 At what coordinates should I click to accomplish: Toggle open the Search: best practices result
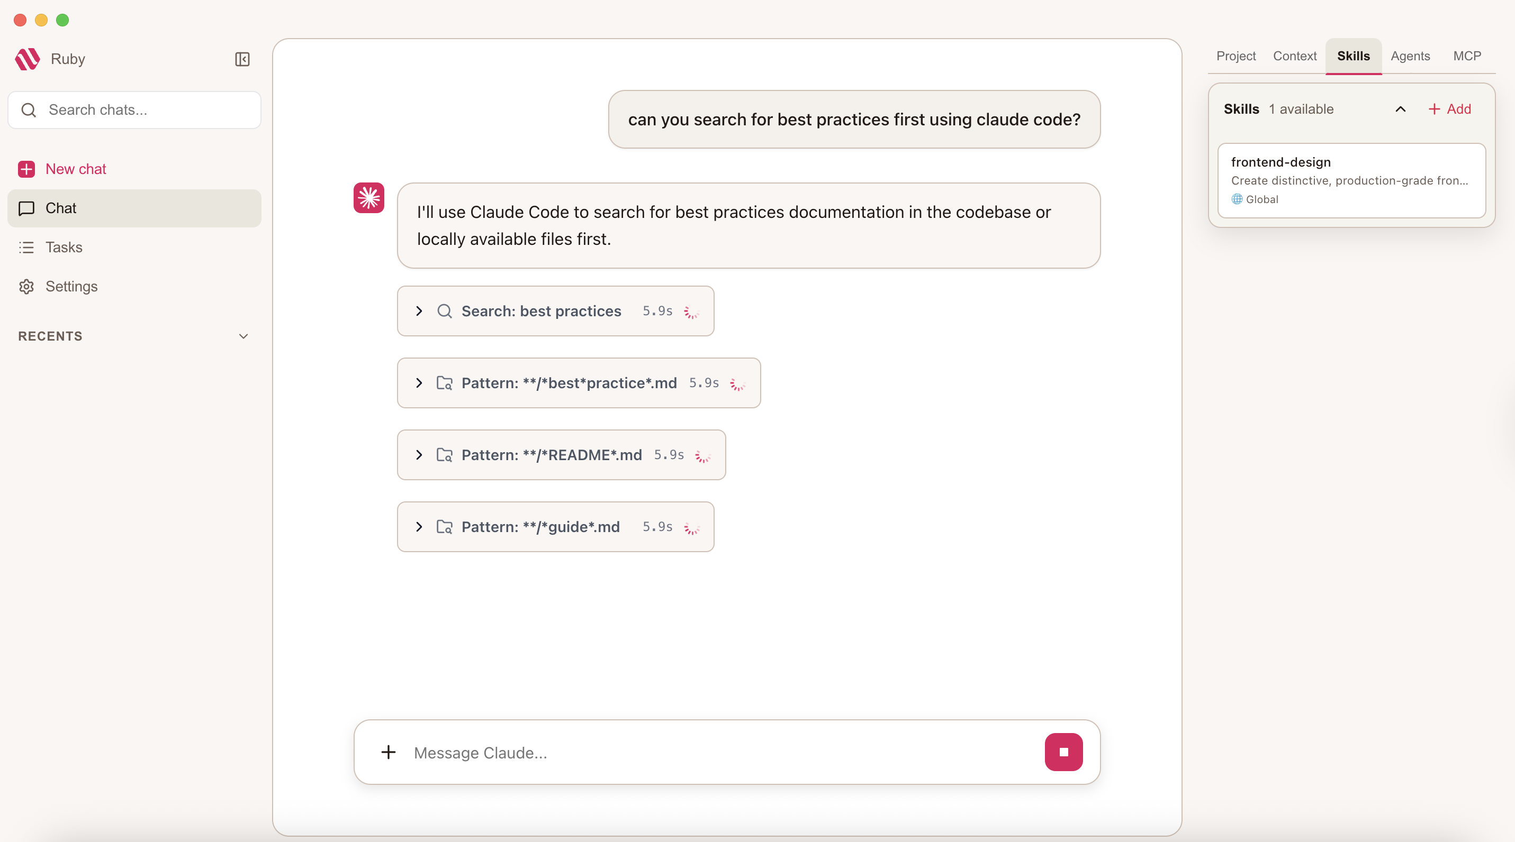(x=419, y=311)
